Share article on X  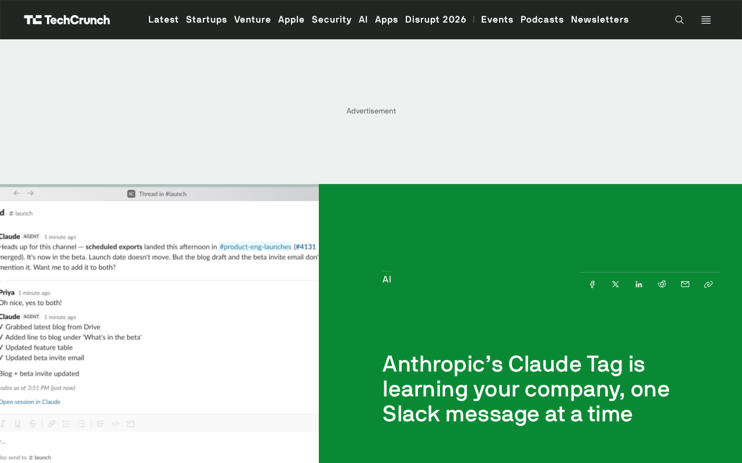click(616, 284)
